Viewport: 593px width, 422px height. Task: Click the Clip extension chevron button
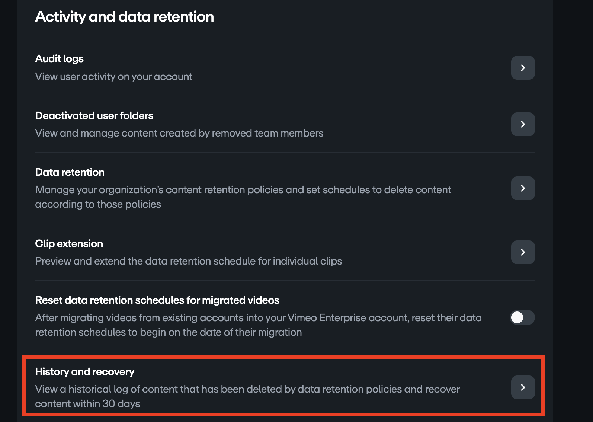point(523,252)
